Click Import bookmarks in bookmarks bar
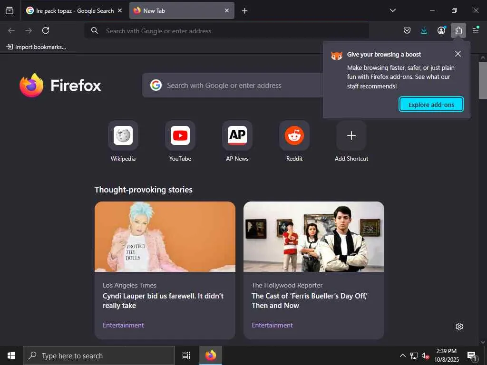The image size is (487, 365). tap(36, 47)
